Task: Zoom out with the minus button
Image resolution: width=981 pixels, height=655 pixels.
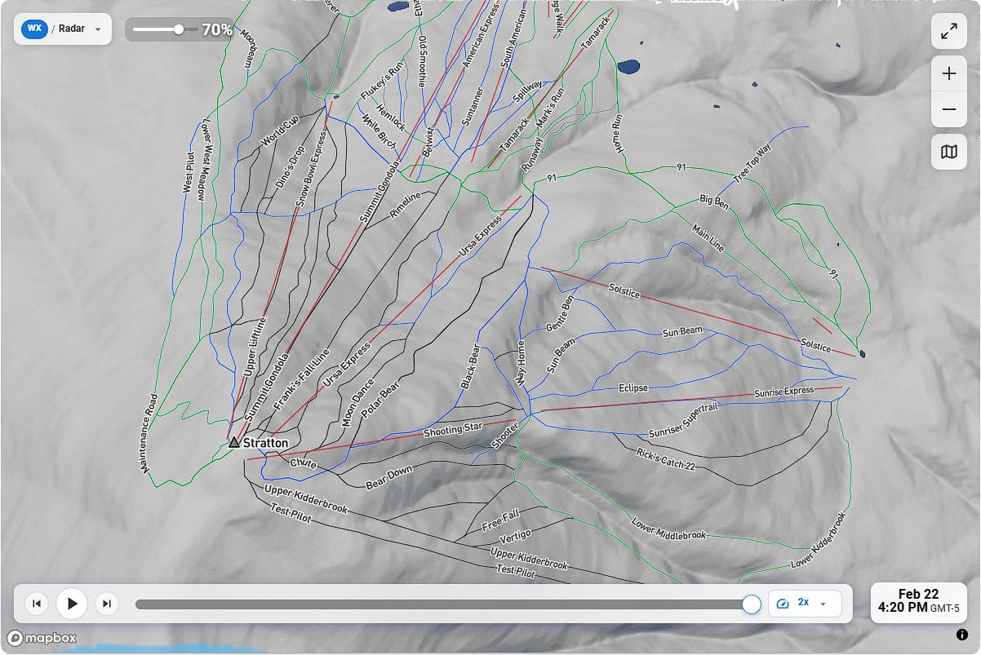Action: (949, 109)
